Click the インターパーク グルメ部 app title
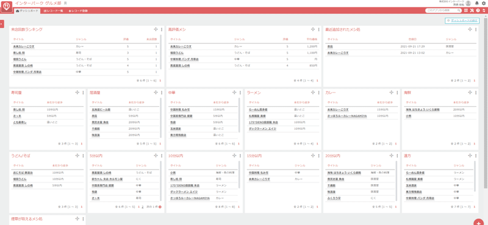 [x=38, y=3]
